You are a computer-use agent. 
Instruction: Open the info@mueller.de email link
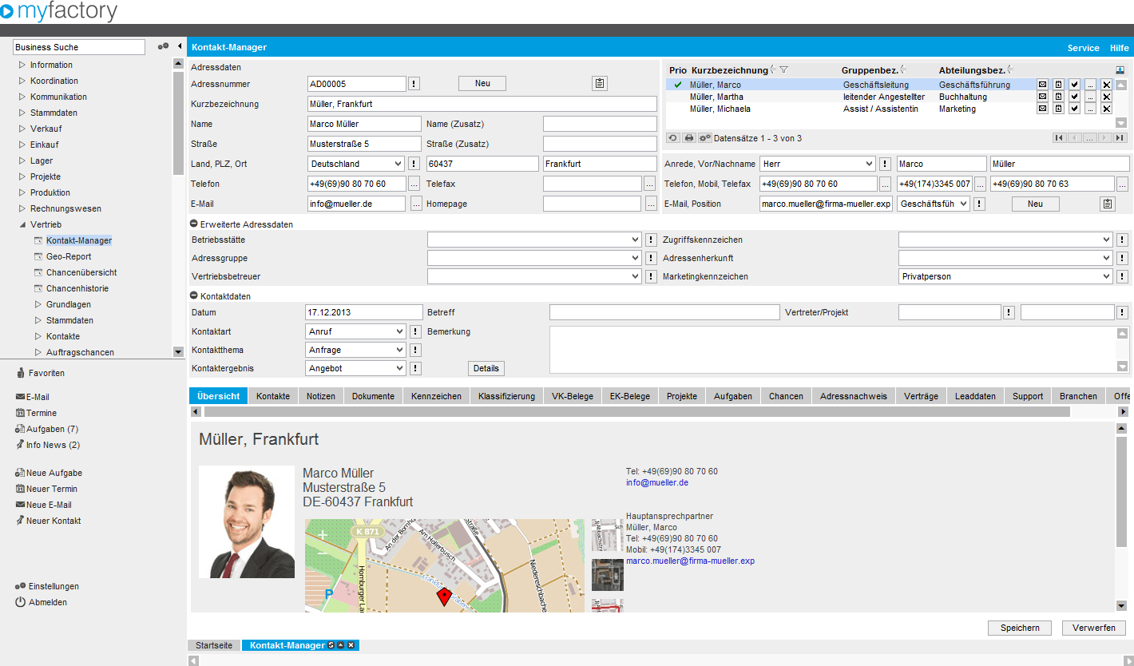coord(657,482)
